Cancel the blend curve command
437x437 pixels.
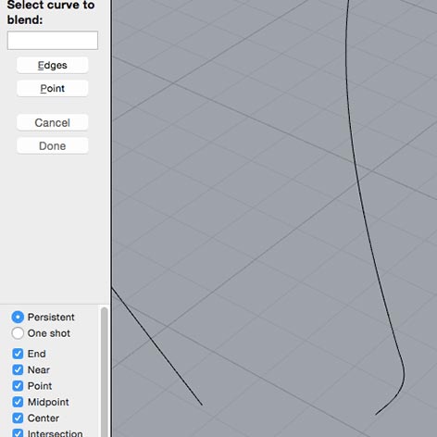pos(53,123)
